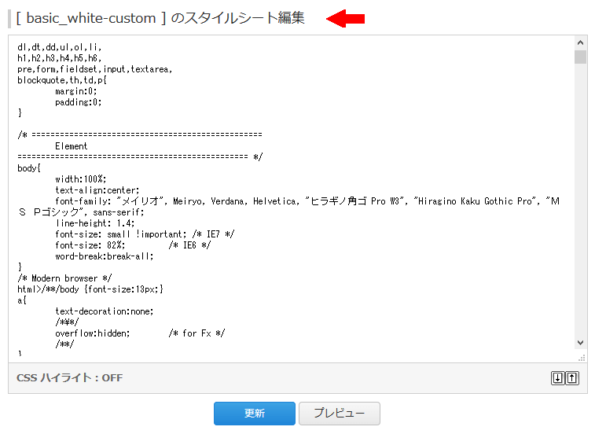Click the blue 更新 button
This screenshot has height=434, width=606.
(255, 413)
